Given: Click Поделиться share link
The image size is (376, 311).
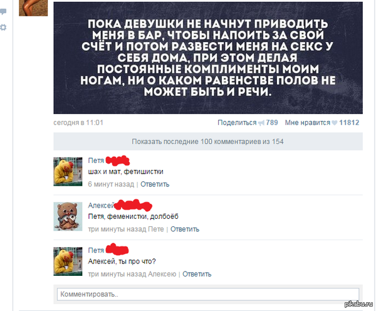Looking at the screenshot, I should pyautogui.click(x=237, y=123).
